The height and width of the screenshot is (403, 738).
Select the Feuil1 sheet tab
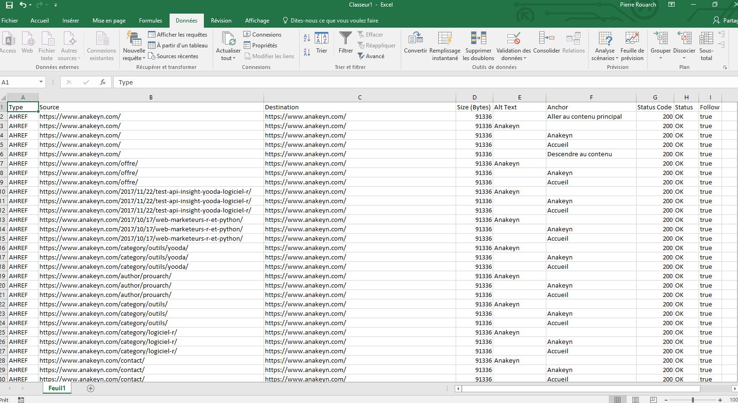(57, 388)
